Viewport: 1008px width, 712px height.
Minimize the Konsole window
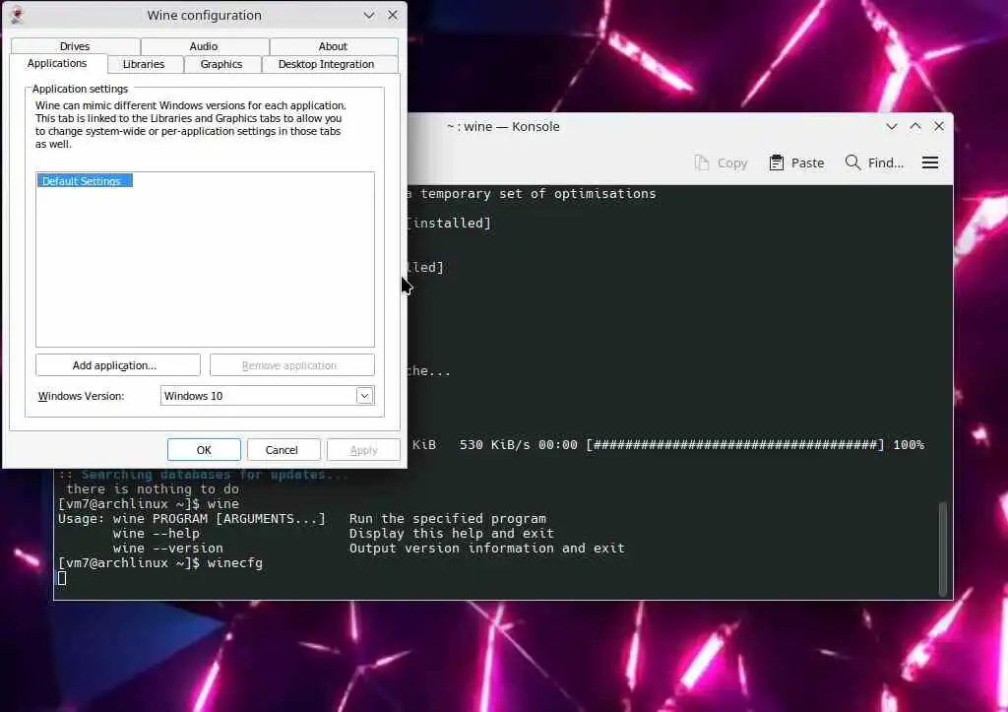pyautogui.click(x=892, y=127)
